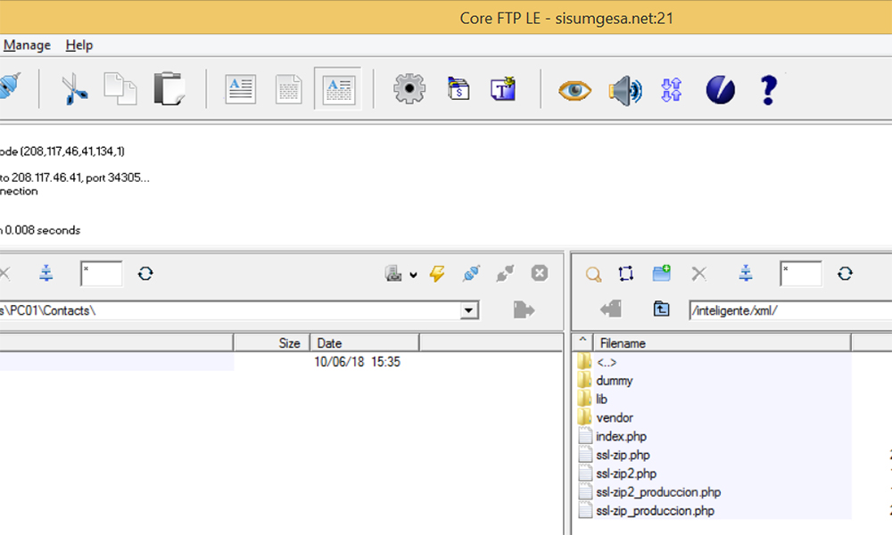Click the eye view toolbar icon
The image size is (892, 535).
pos(574,90)
